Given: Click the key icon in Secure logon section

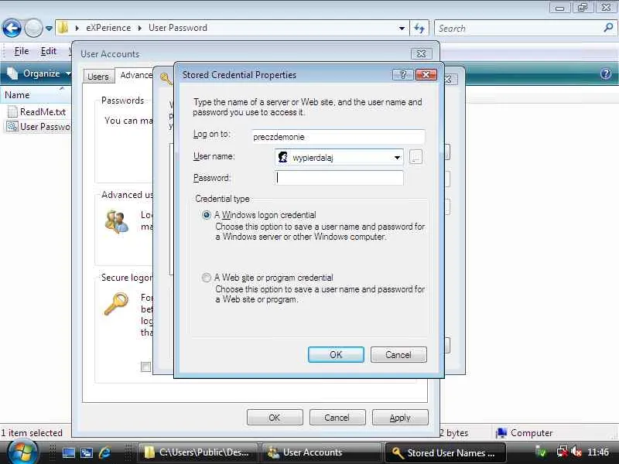Looking at the screenshot, I should (116, 304).
